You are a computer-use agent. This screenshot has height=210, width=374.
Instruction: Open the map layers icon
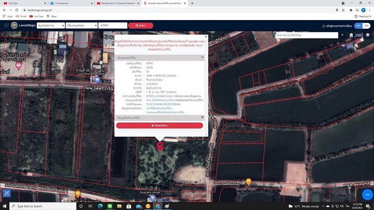(x=368, y=35)
